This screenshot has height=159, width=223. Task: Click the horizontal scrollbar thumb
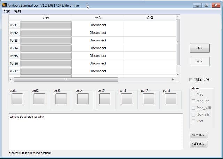pos(66,79)
